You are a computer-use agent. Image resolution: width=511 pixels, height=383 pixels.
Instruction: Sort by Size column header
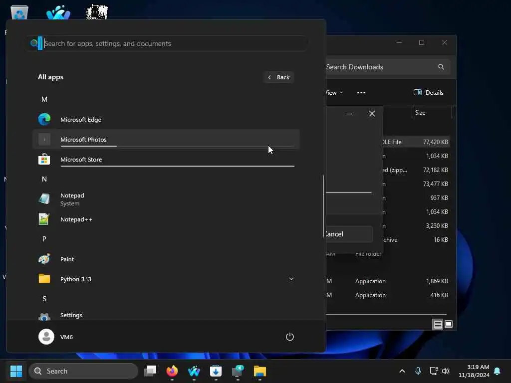tap(432, 113)
